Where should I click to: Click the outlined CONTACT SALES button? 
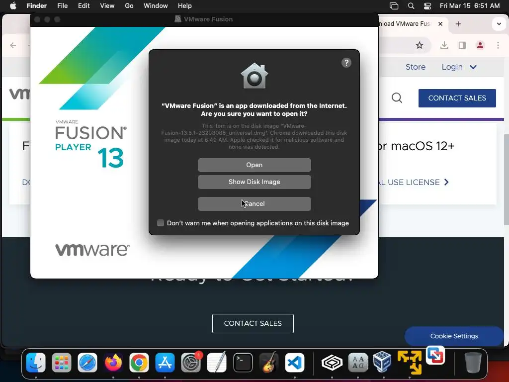pyautogui.click(x=253, y=323)
